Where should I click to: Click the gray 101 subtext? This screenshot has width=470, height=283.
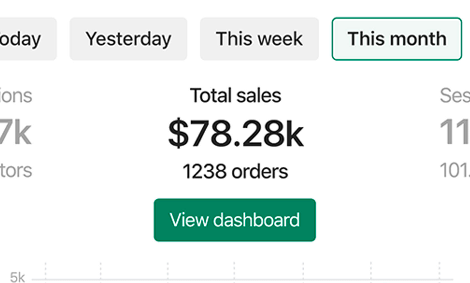455,170
